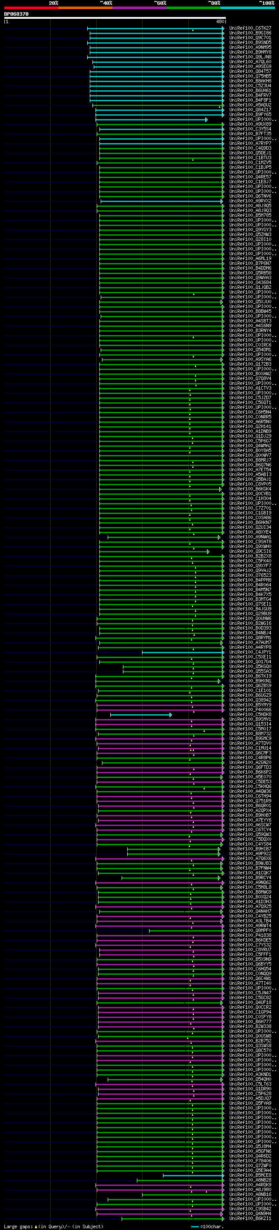Pick the UniRef100_B9FY65 label

click(250, 115)
